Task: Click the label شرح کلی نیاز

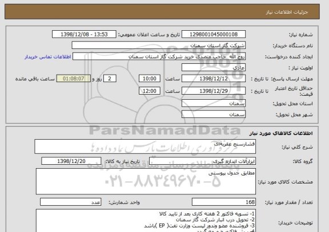Action: (297, 147)
